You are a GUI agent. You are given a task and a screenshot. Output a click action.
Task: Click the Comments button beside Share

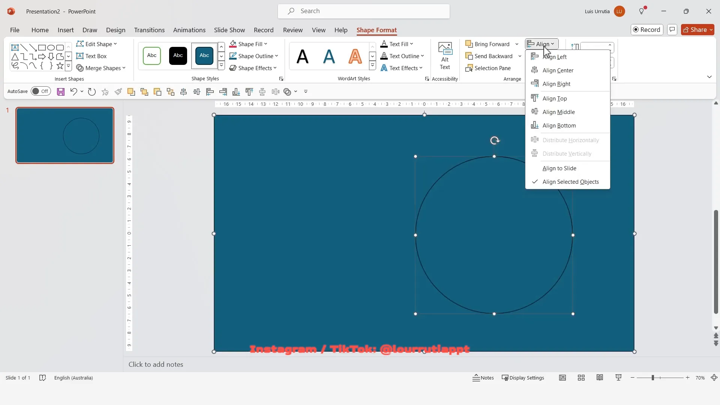click(672, 30)
